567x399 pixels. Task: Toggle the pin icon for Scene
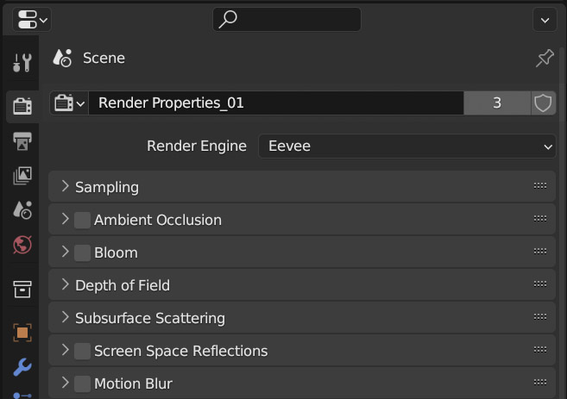coord(545,58)
